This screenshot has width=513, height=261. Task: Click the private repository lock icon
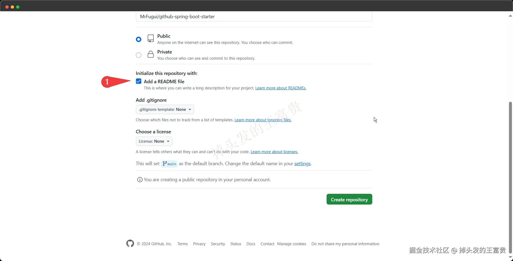[x=151, y=54]
